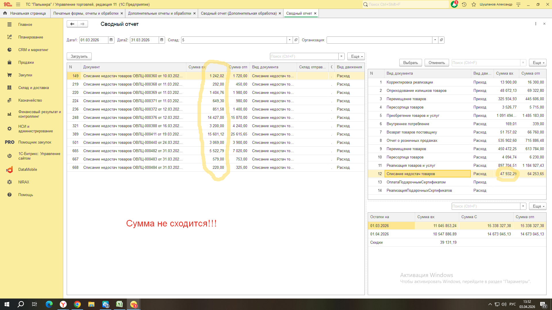Screen dimensions: 552x310
Task: Open the DataMobile sidebar section
Action: click(28, 169)
